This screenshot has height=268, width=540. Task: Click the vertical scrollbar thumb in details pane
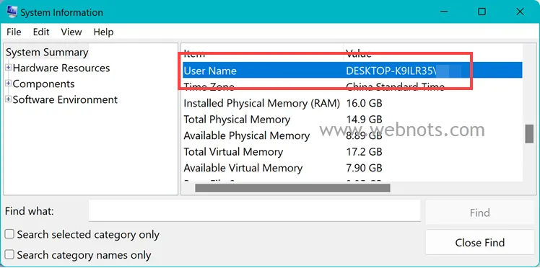[x=529, y=134]
